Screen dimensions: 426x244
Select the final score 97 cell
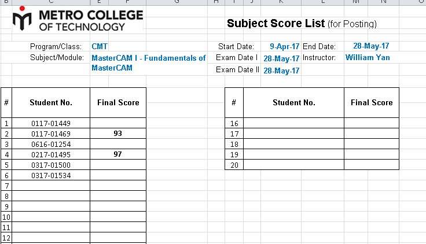click(x=118, y=154)
